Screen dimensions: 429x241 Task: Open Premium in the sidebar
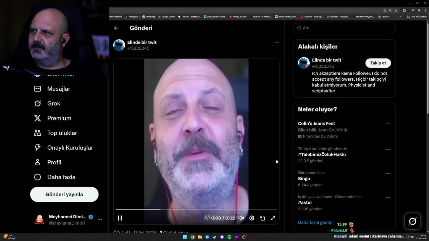pyautogui.click(x=53, y=118)
